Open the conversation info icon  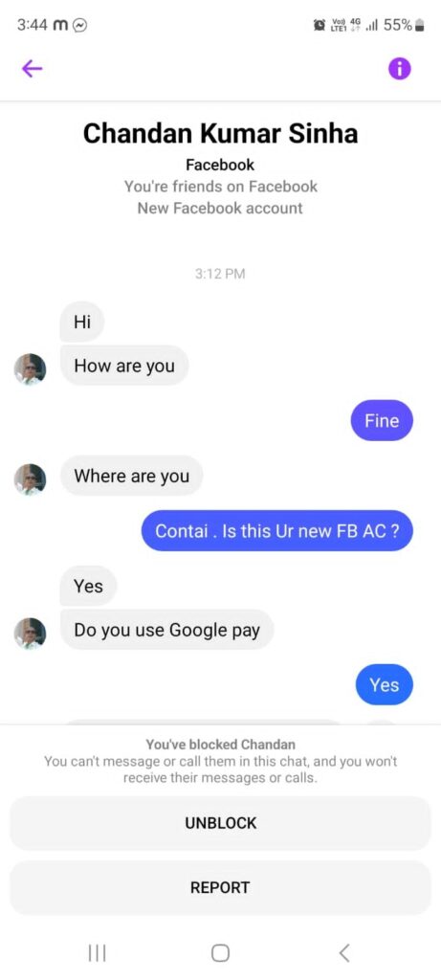[400, 68]
